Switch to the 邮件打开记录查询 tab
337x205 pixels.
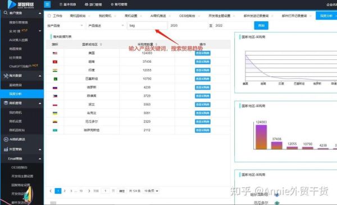294,16
